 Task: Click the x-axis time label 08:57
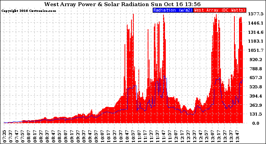[59, 136]
